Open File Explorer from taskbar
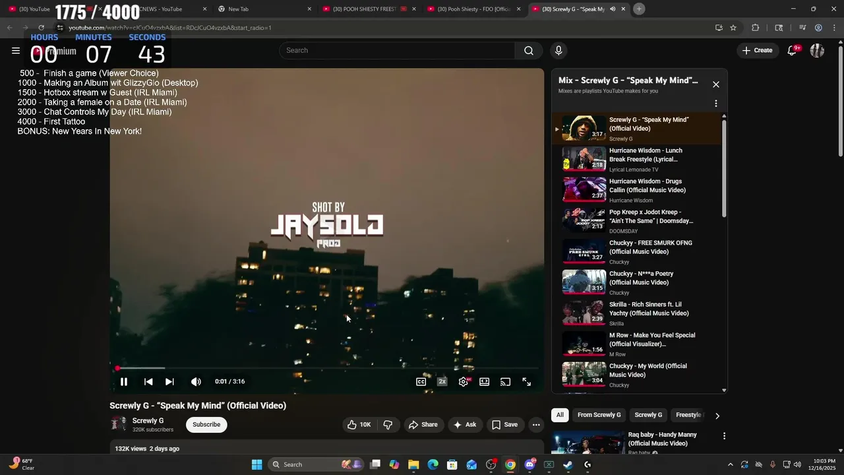The width and height of the screenshot is (844, 475). point(413,464)
